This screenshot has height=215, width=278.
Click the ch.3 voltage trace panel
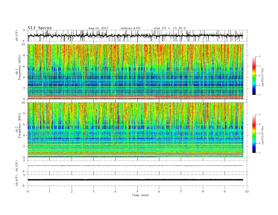pos(138,166)
